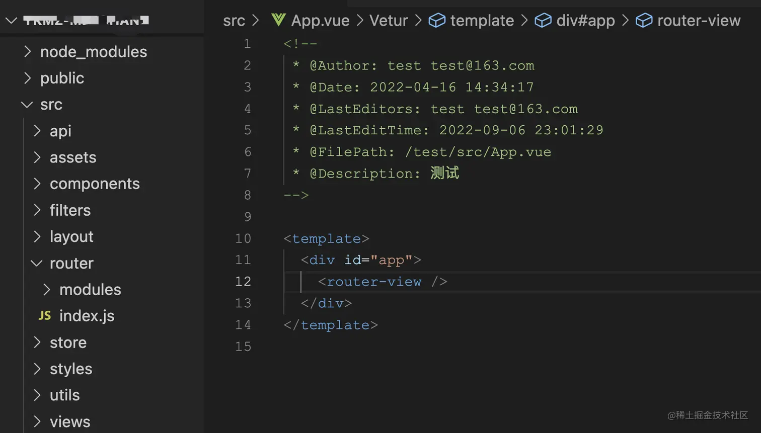
Task: Expand the node_modules folder
Action: (x=28, y=52)
